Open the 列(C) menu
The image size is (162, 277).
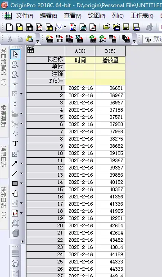(117, 16)
